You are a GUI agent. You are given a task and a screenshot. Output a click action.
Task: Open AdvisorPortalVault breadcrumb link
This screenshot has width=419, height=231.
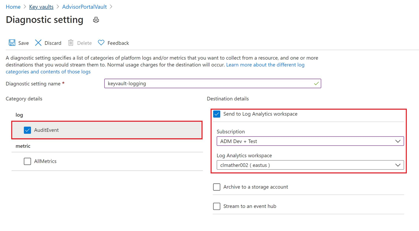(x=84, y=7)
